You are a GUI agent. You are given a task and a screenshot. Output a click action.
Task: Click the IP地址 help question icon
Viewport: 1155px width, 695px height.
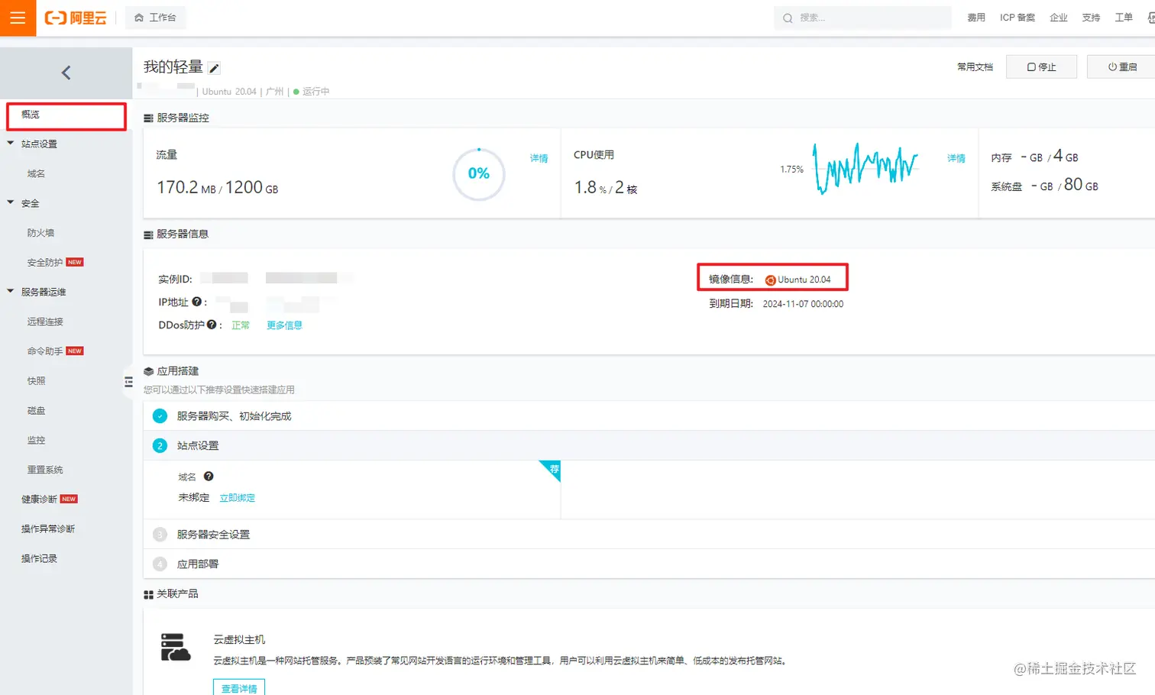click(x=196, y=302)
